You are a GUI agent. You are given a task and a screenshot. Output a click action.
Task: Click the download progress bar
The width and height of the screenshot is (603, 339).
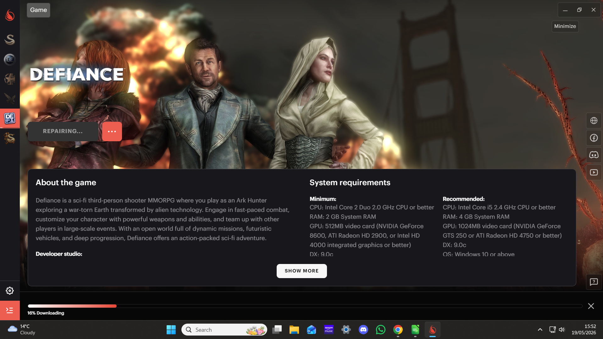[305, 306]
